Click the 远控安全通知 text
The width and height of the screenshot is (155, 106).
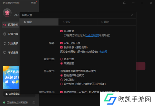pos(79,51)
